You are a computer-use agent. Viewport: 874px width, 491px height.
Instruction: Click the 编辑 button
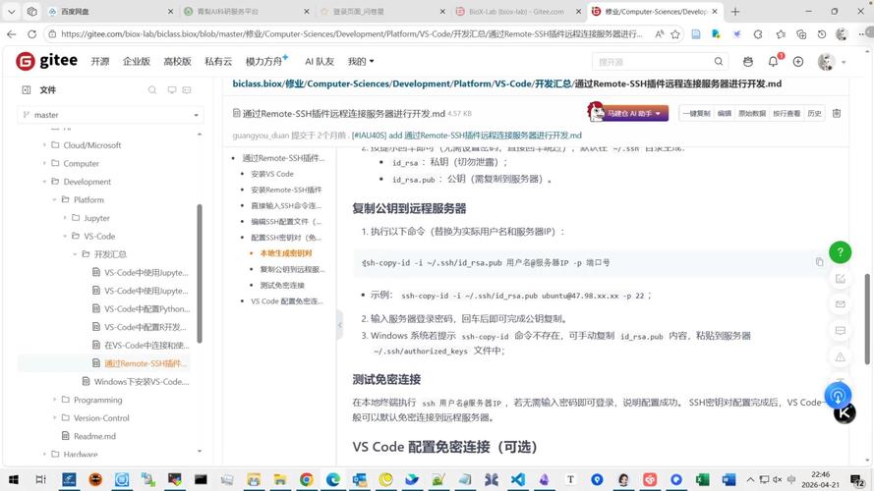tap(724, 113)
